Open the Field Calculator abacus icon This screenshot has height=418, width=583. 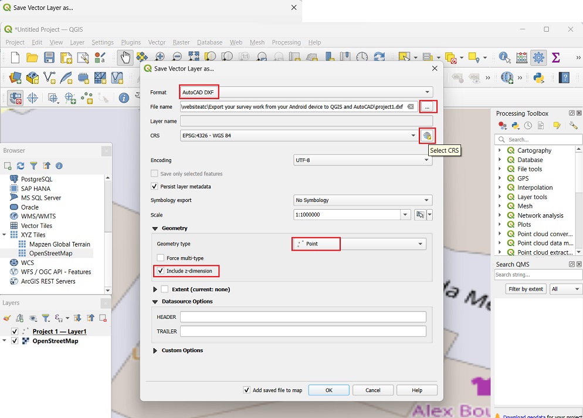(521, 57)
